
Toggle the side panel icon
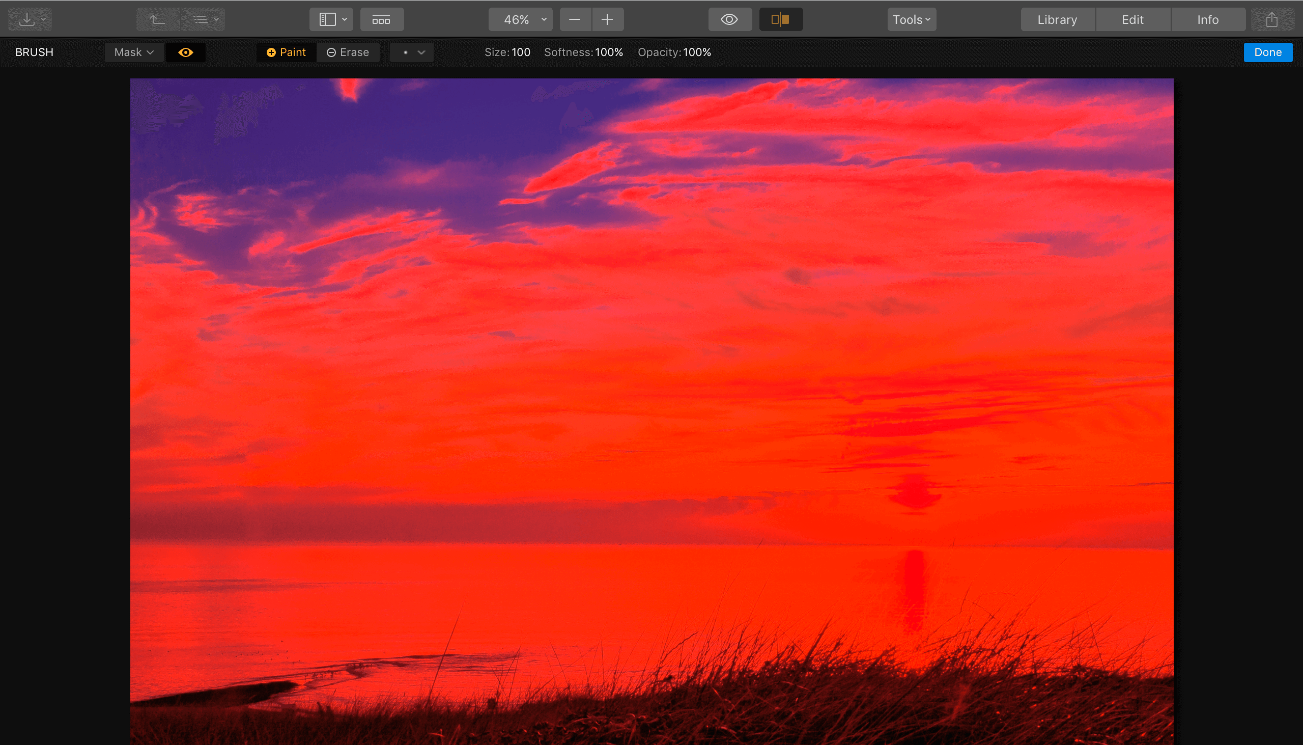(x=327, y=19)
